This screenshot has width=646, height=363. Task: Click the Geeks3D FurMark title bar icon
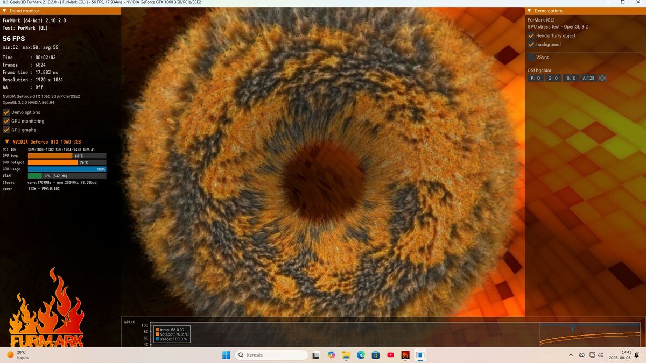pos(5,2)
